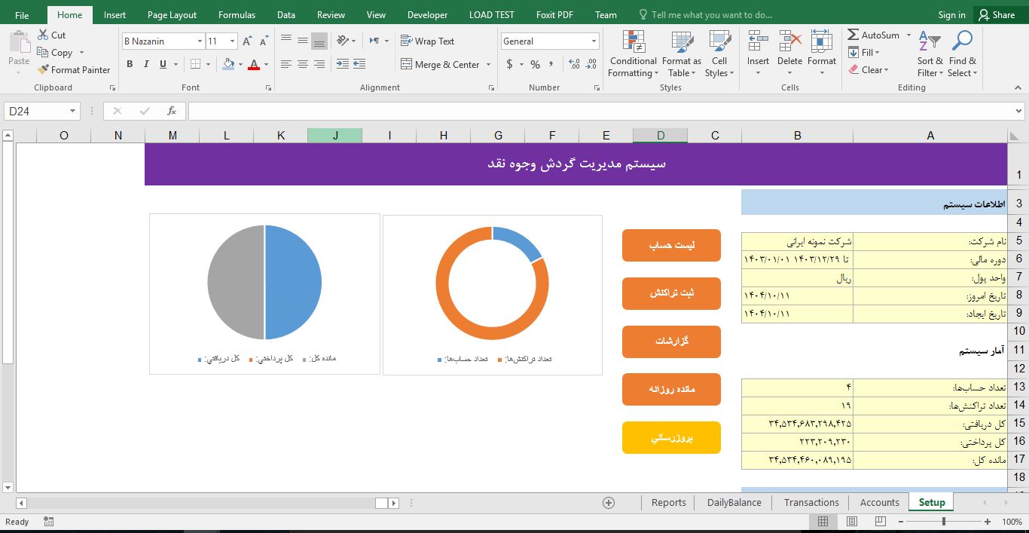Switch to the Transactions sheet tab
1029x533 pixels.
(x=811, y=503)
